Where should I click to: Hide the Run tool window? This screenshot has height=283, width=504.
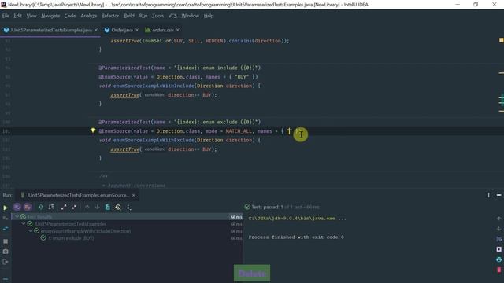(x=498, y=195)
